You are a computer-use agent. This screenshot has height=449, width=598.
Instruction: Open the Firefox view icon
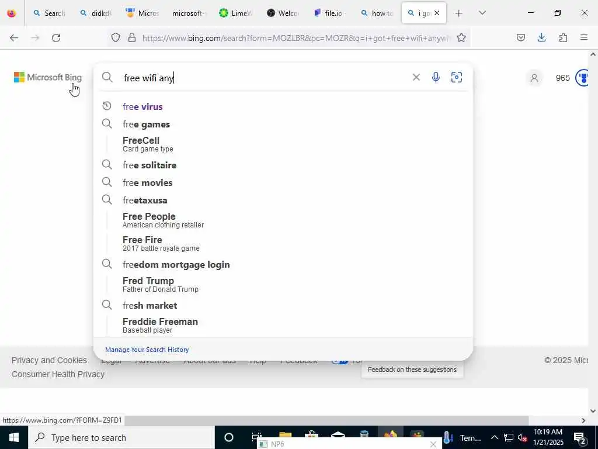tap(12, 13)
